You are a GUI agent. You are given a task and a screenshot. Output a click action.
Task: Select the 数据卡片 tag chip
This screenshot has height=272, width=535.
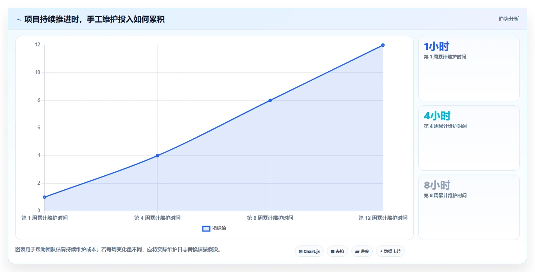(390, 251)
